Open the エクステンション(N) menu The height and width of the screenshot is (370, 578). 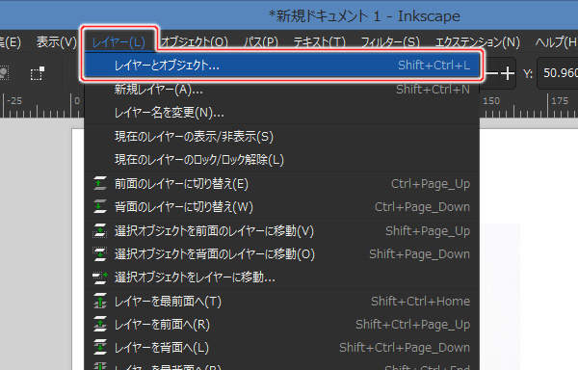478,42
